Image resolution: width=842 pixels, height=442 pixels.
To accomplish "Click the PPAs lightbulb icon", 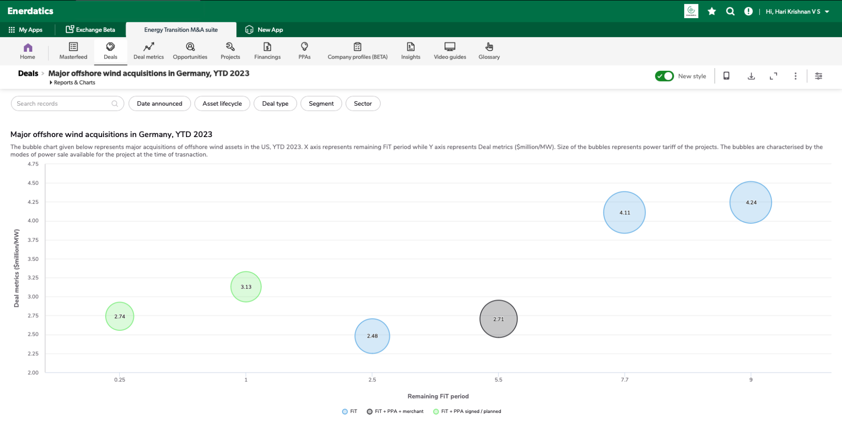I will click(304, 47).
